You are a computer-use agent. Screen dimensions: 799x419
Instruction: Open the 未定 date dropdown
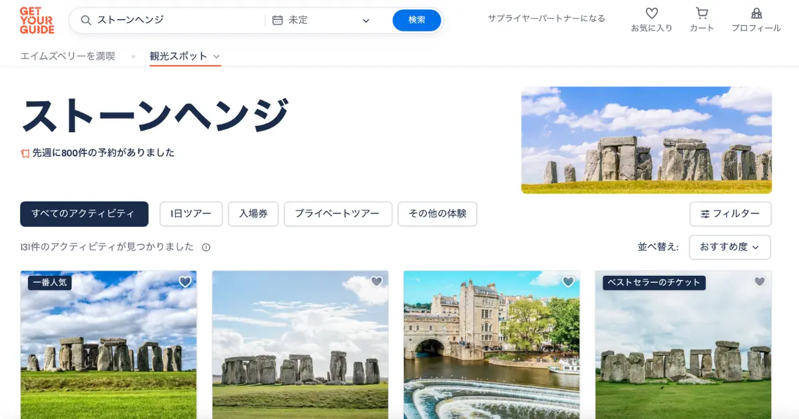tap(321, 20)
